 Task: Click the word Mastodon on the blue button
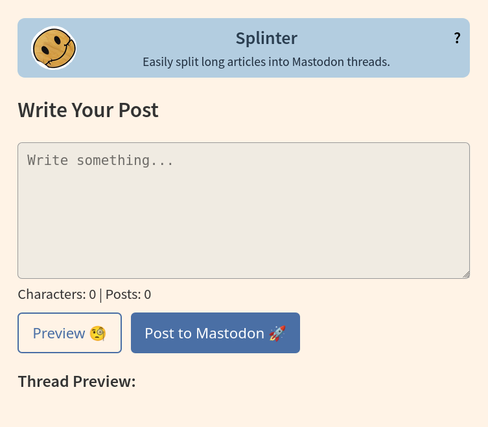pyautogui.click(x=230, y=333)
